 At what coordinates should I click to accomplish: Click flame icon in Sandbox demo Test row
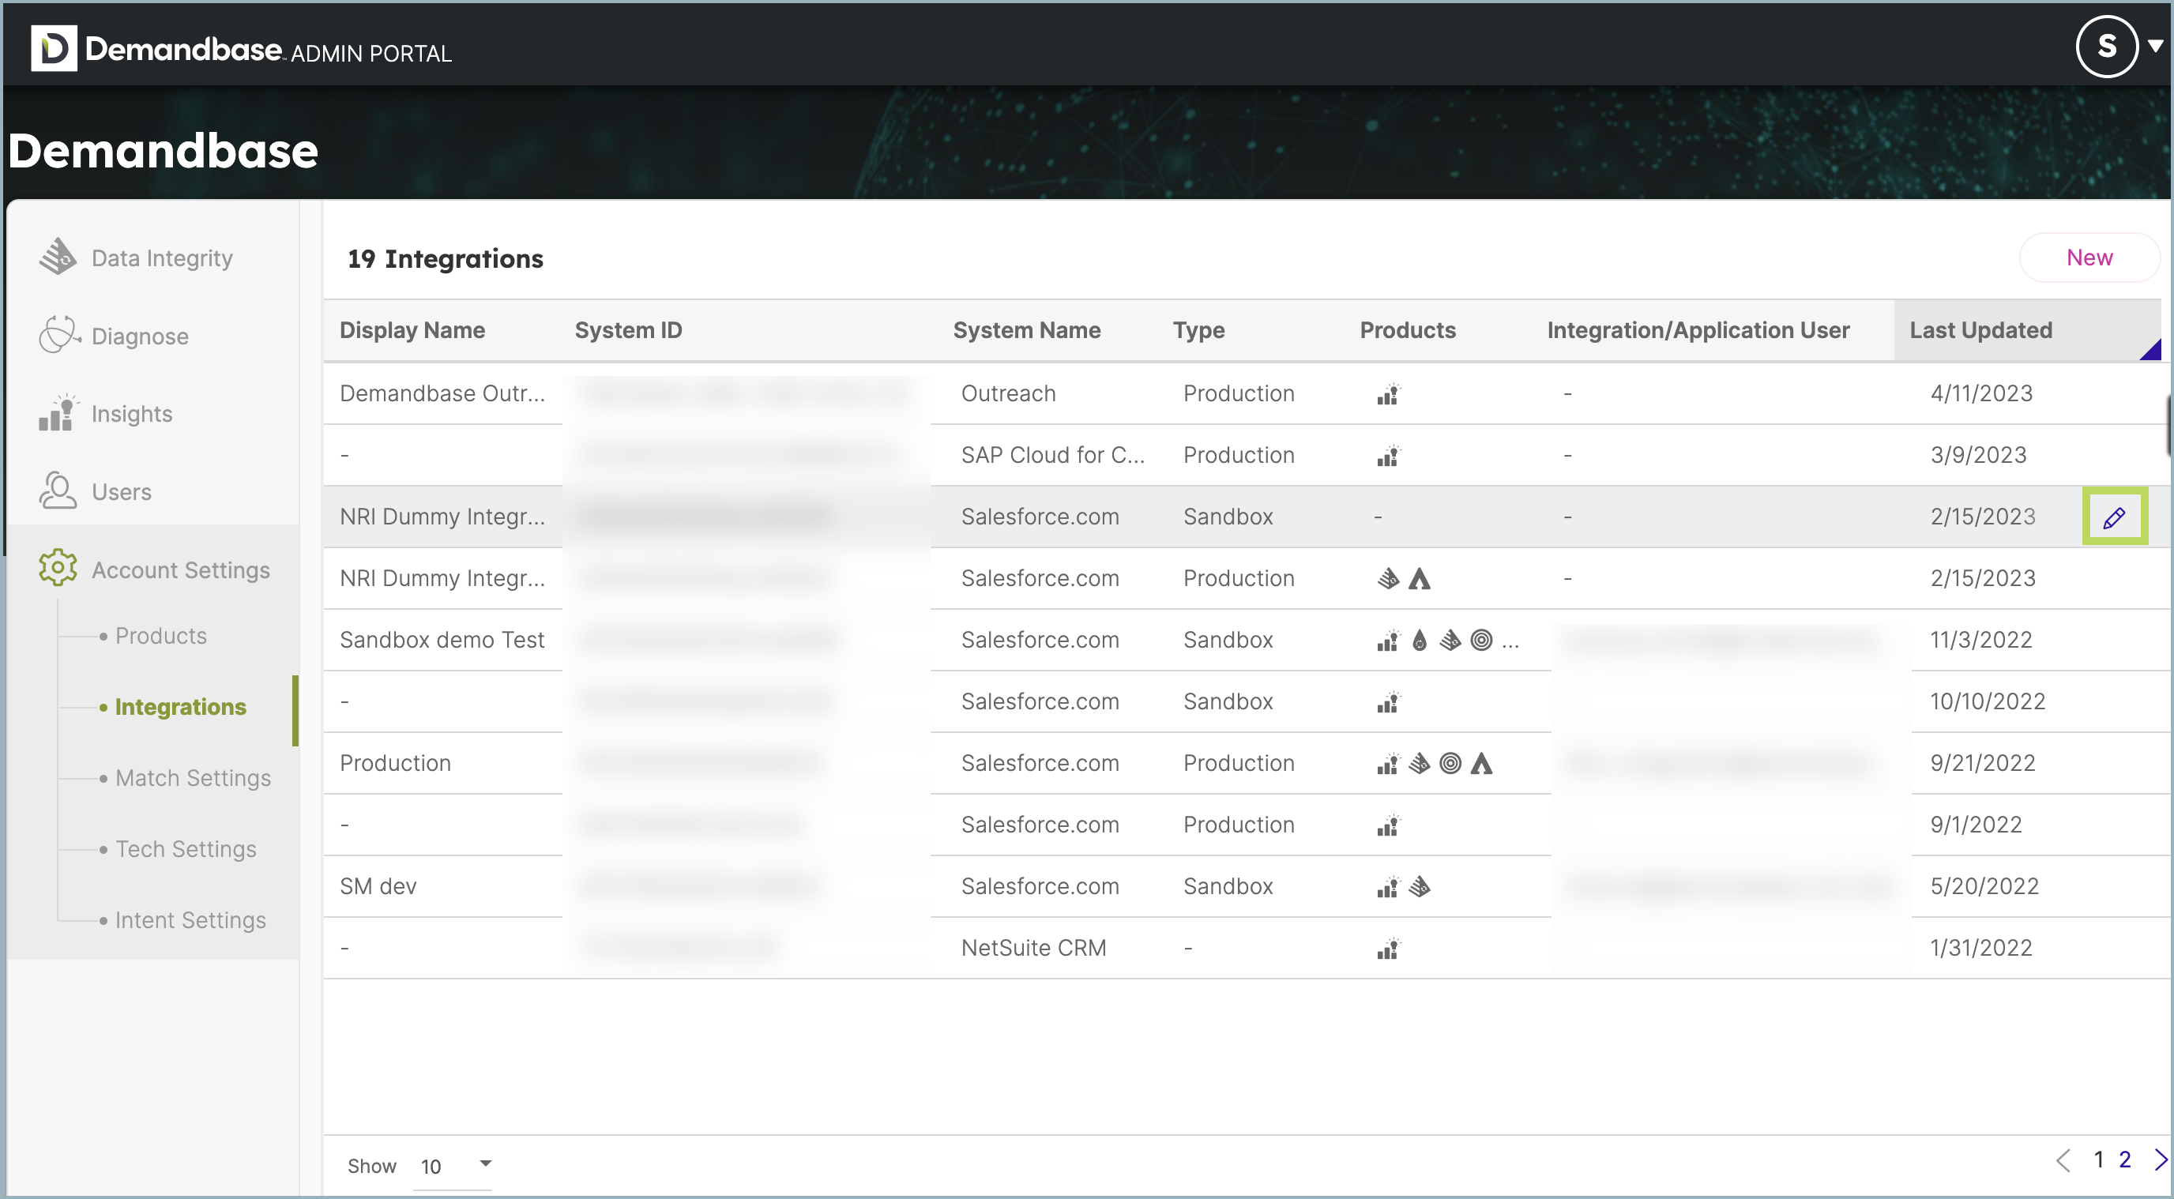tap(1420, 640)
